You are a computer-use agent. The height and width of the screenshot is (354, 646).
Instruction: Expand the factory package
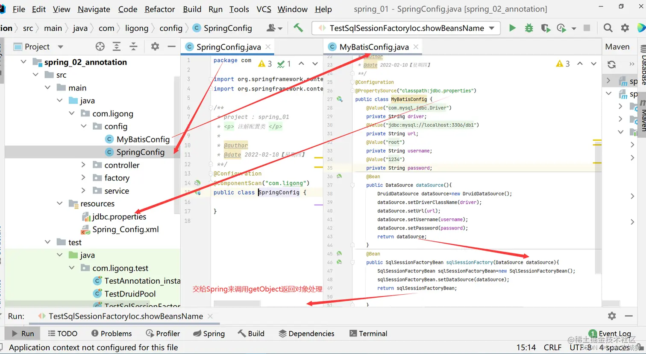click(x=83, y=177)
